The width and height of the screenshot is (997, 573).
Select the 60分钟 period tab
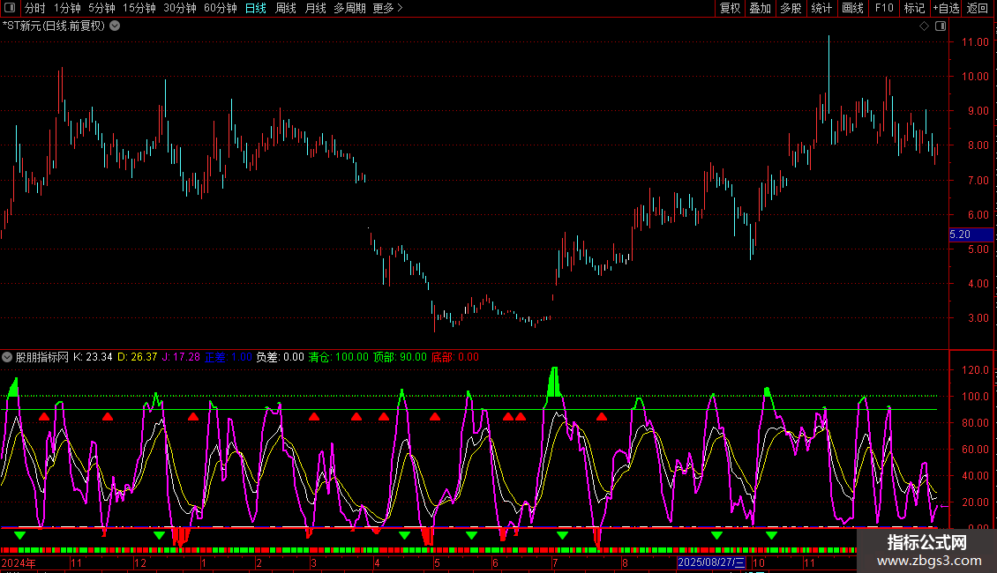coord(220,8)
